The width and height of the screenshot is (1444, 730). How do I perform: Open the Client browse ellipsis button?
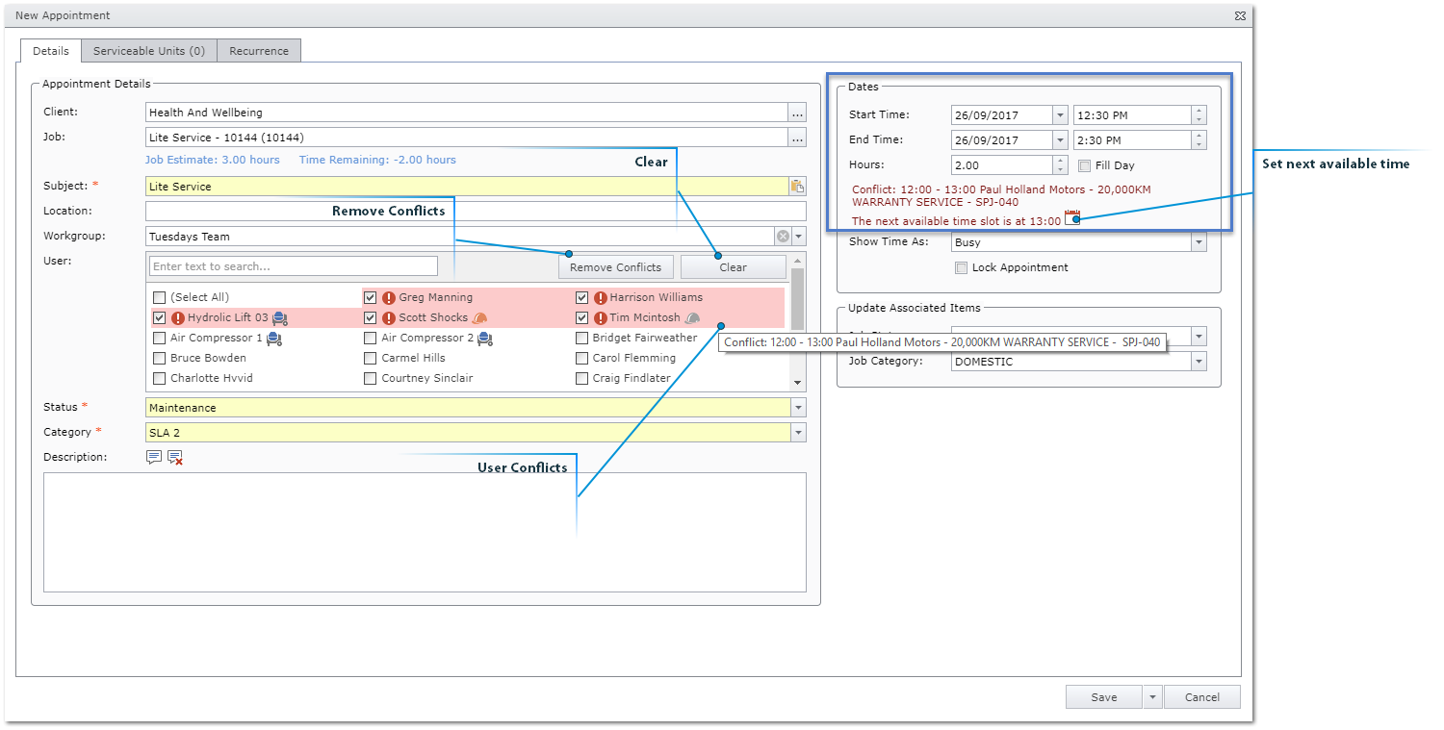coord(797,113)
